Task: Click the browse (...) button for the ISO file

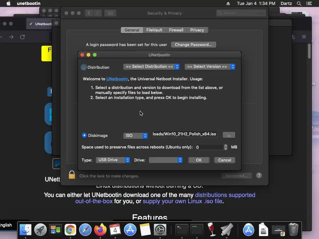Action: pos(229,135)
